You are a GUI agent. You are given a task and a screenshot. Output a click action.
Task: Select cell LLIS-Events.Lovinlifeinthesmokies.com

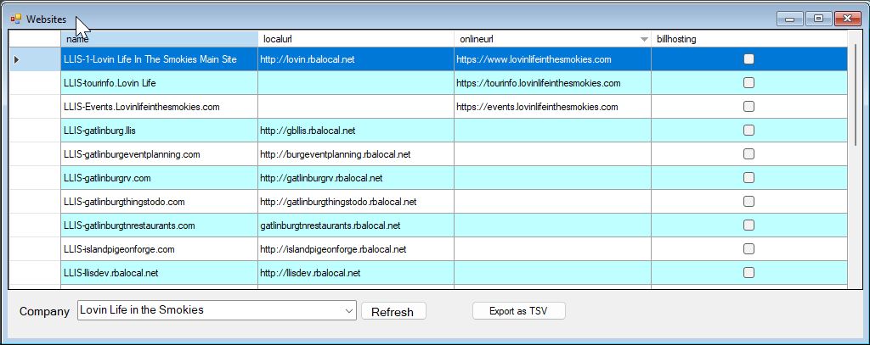point(159,107)
